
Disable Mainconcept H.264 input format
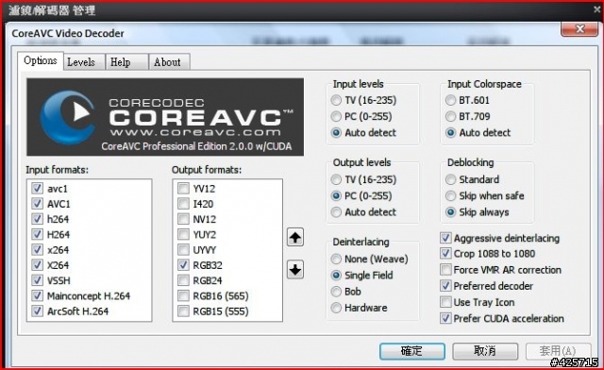coord(37,295)
